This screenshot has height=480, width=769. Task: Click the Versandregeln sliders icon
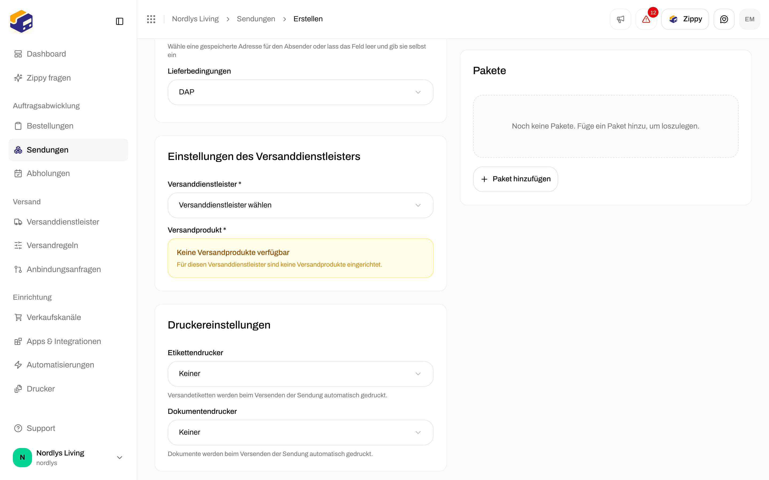click(18, 245)
